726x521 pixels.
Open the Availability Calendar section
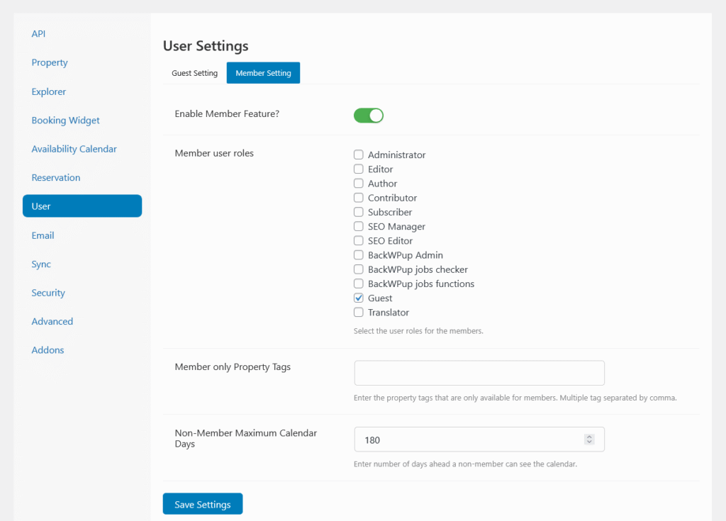click(x=74, y=149)
